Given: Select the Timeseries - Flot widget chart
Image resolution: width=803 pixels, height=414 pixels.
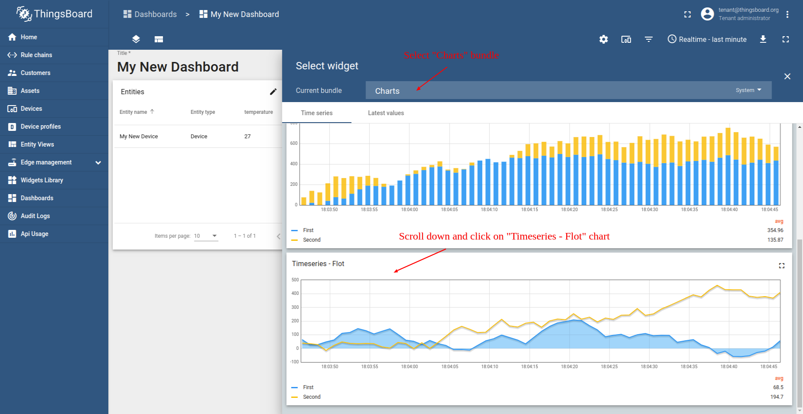Looking at the screenshot, I should tap(539, 329).
